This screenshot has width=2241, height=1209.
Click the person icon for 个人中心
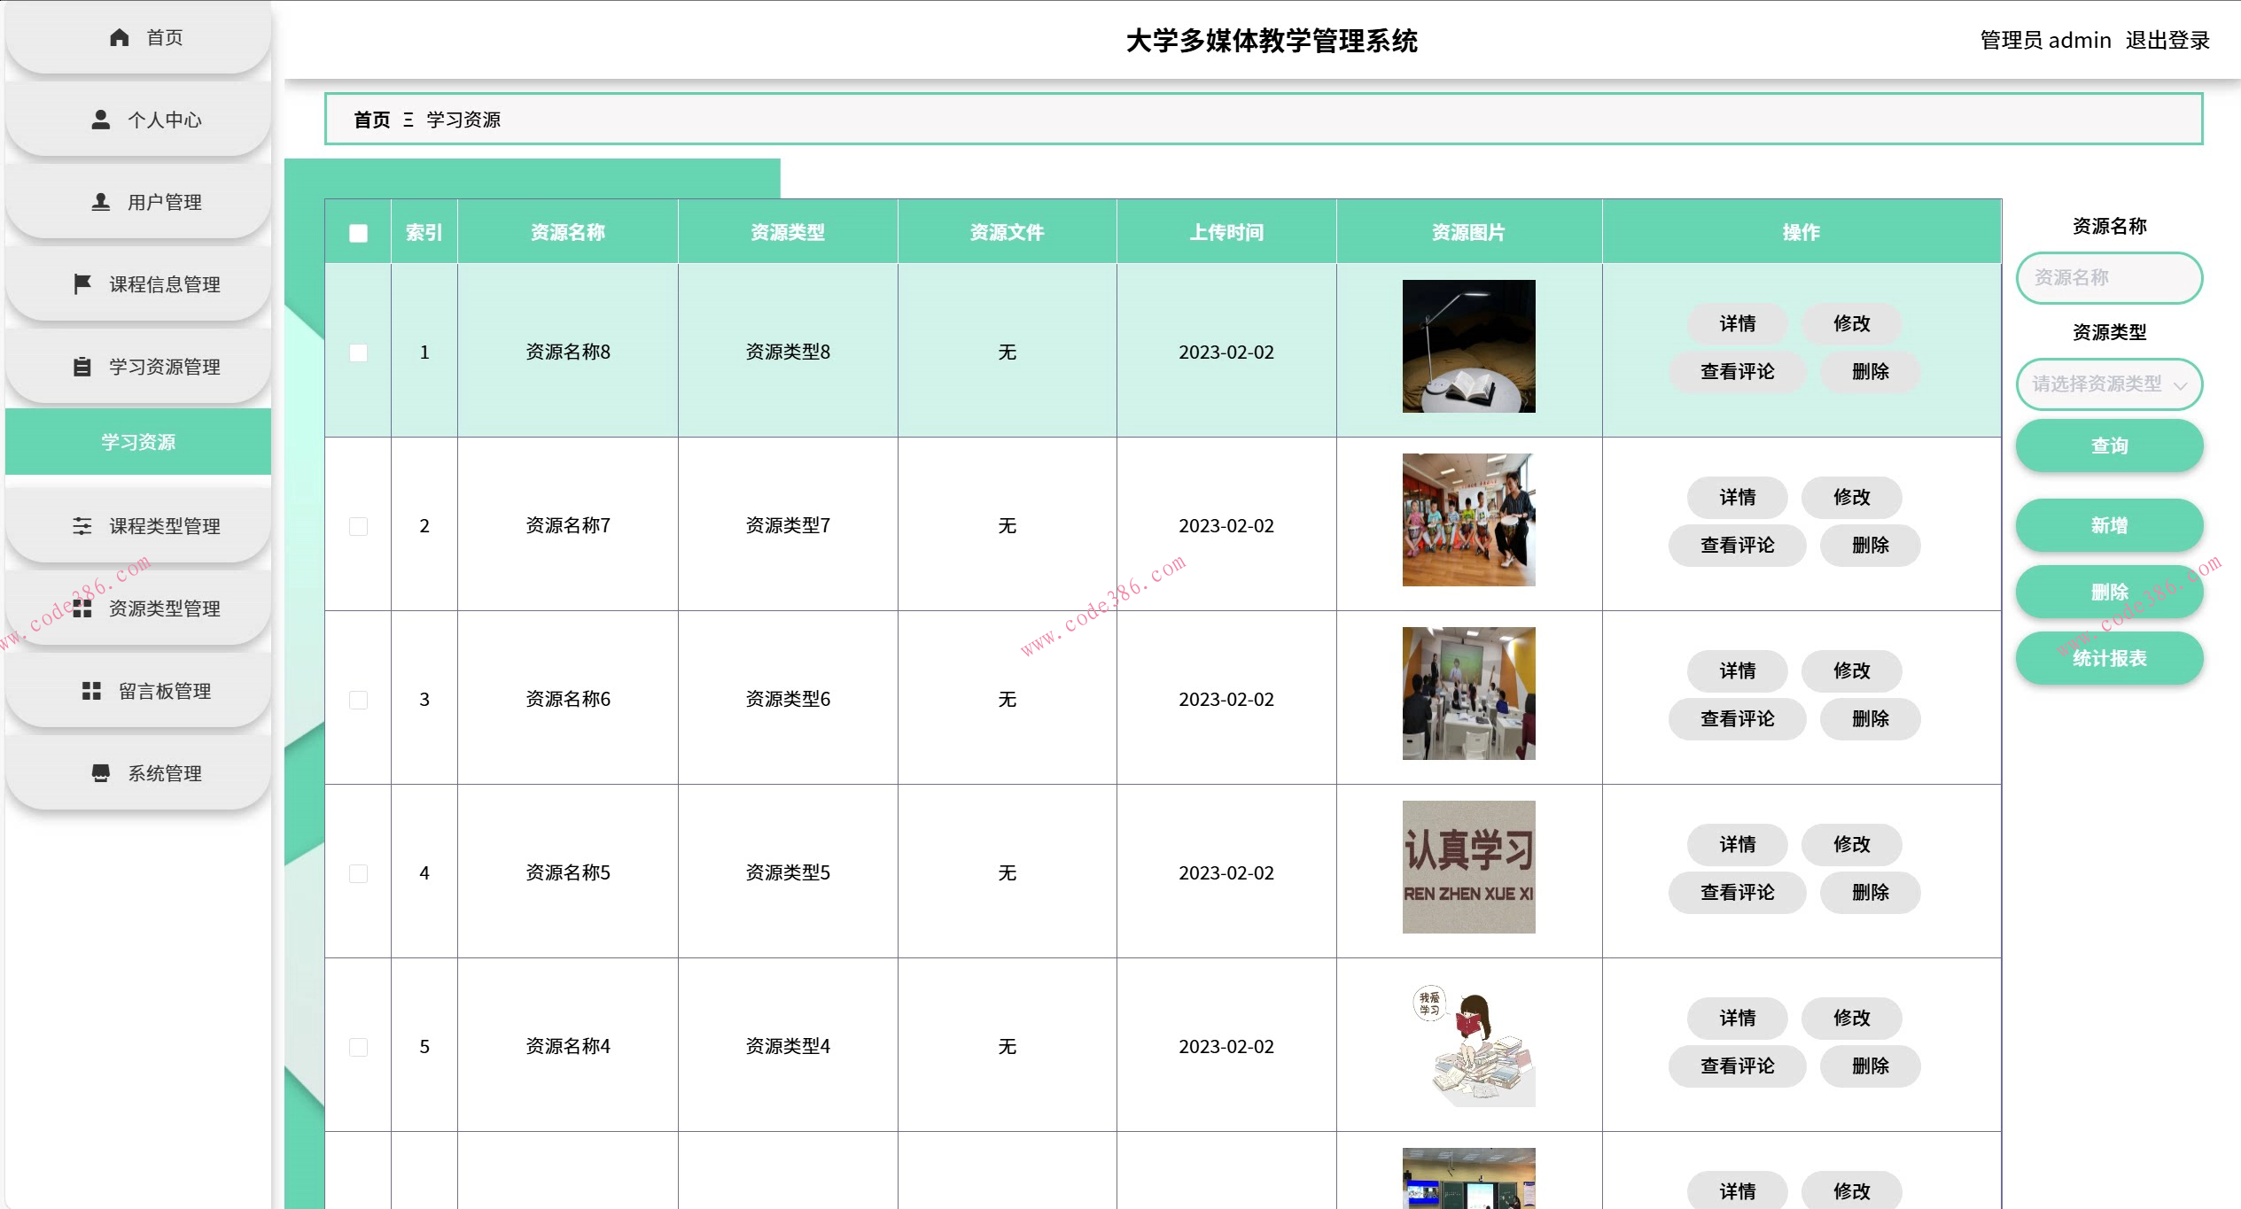(101, 120)
